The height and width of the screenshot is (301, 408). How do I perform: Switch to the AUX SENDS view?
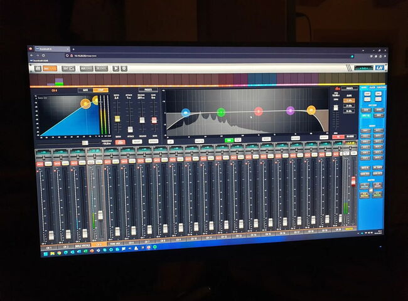[86, 68]
